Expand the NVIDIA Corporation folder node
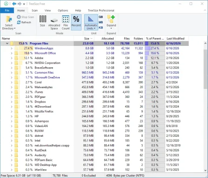208x178 pixels. coord(12,63)
